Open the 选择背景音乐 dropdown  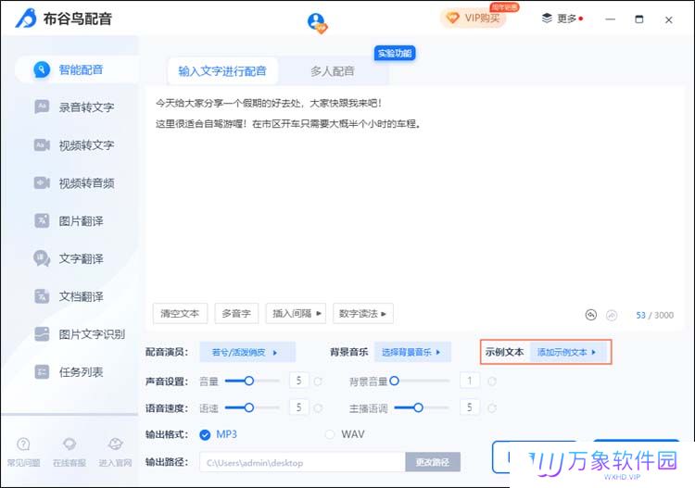click(x=412, y=352)
